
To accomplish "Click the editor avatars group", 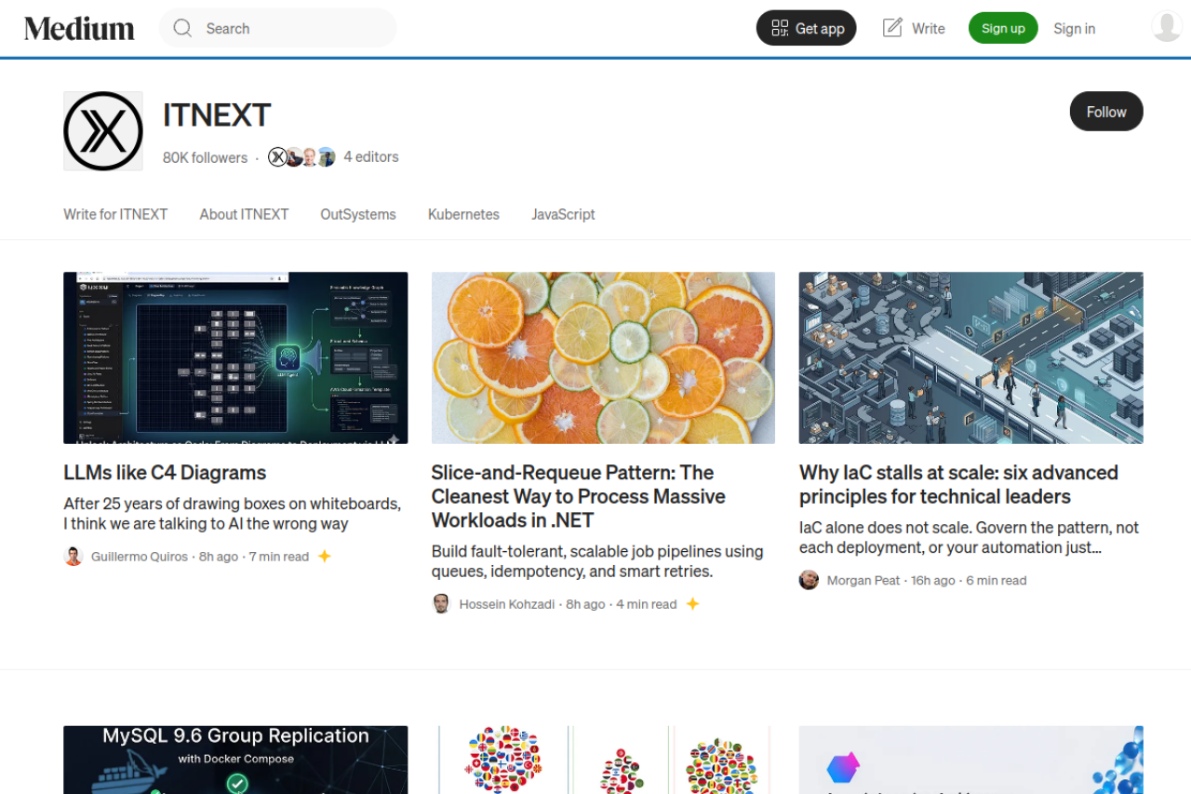I will [301, 157].
